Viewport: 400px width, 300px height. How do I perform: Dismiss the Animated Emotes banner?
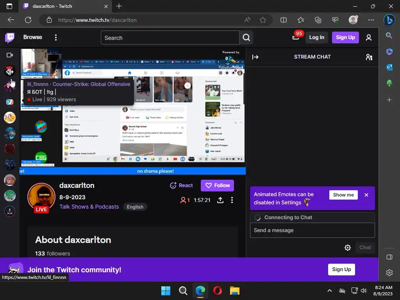[366, 195]
